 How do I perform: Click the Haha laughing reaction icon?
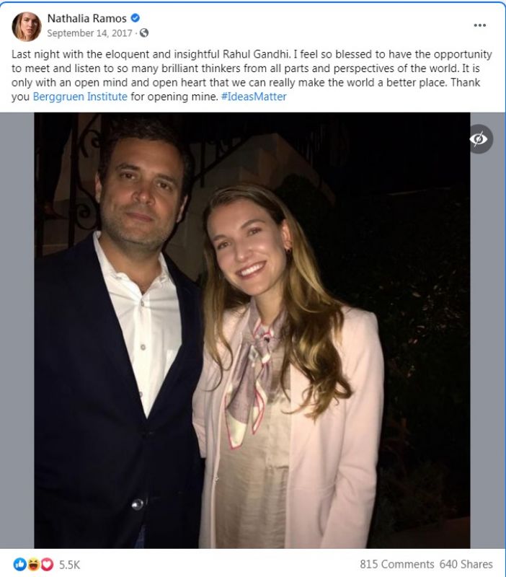click(x=33, y=564)
